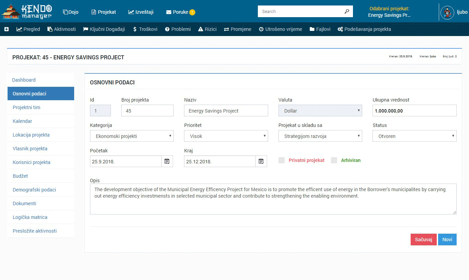The image size is (469, 280).
Task: Click the project header 'PROJEKAT: 45 - ENERGY SAVINGS PROJECT'
Action: [68, 57]
